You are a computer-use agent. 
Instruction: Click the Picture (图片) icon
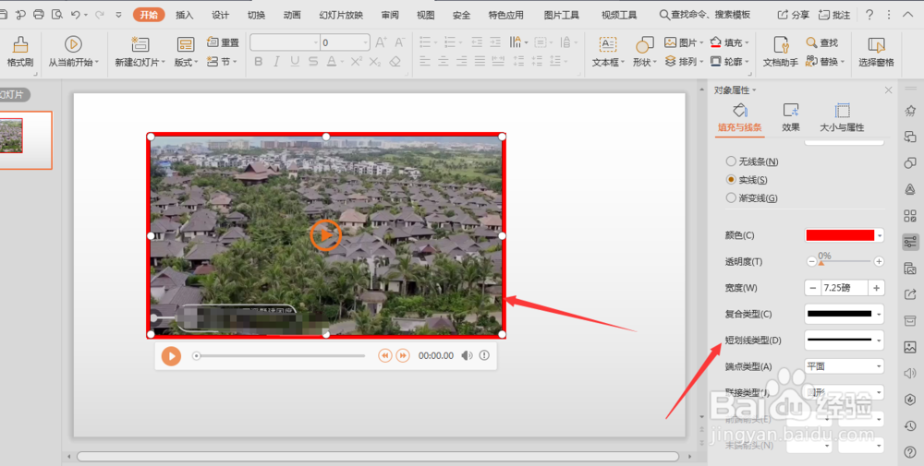point(671,42)
